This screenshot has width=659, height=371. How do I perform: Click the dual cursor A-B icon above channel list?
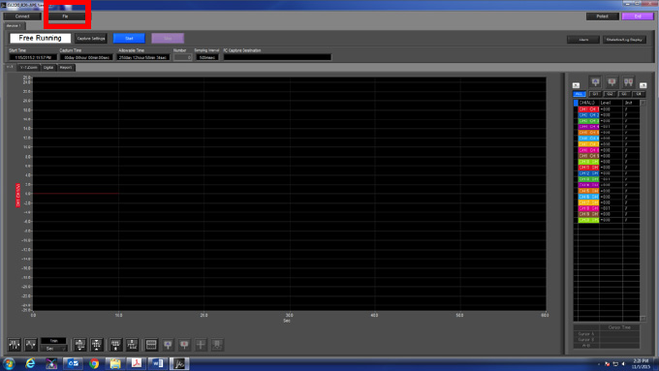[x=628, y=82]
